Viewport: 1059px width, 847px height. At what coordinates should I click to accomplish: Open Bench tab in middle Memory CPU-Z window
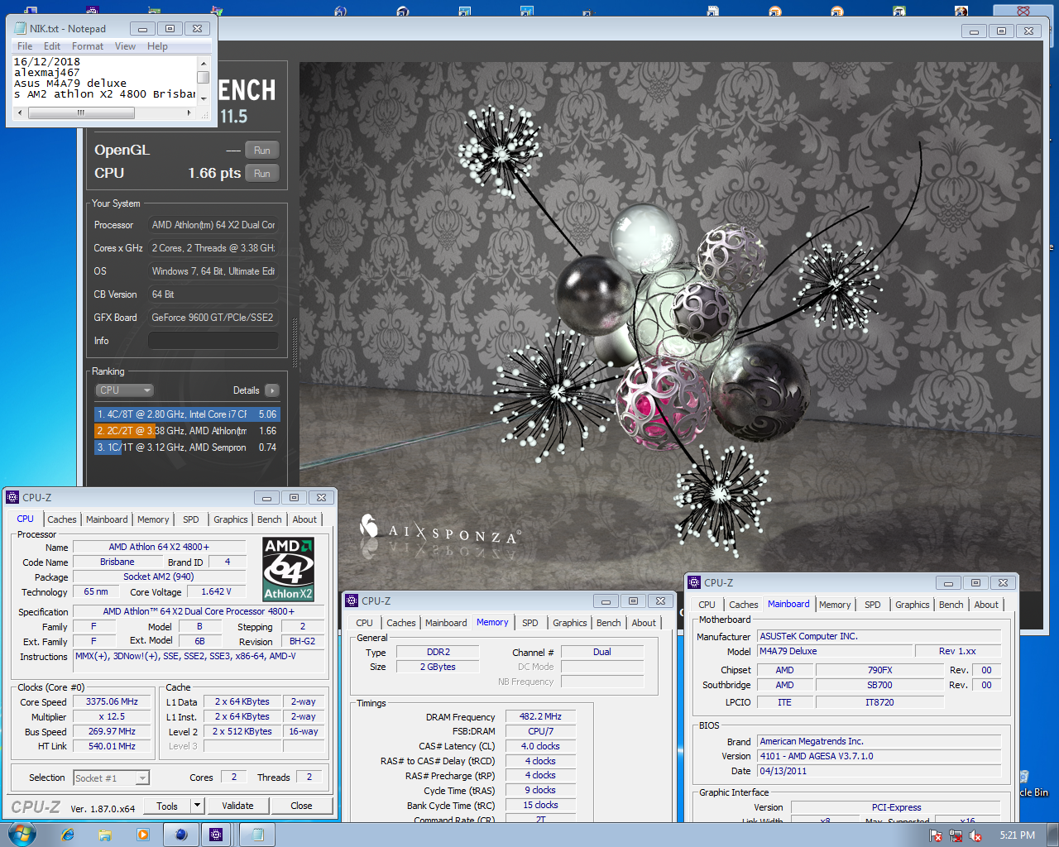coord(609,623)
